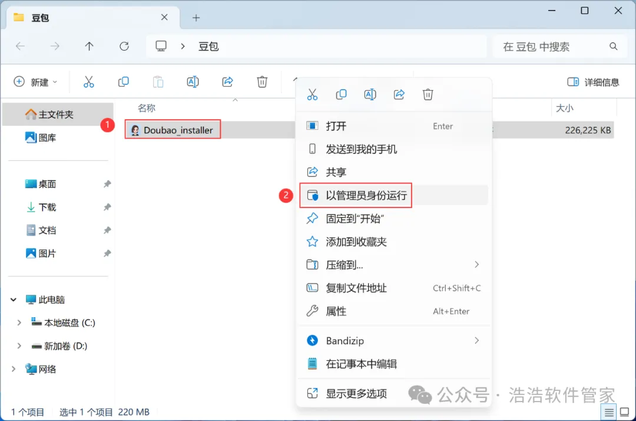This screenshot has height=421, width=636.
Task: Click the Share icon in the context menu
Action: coord(399,94)
